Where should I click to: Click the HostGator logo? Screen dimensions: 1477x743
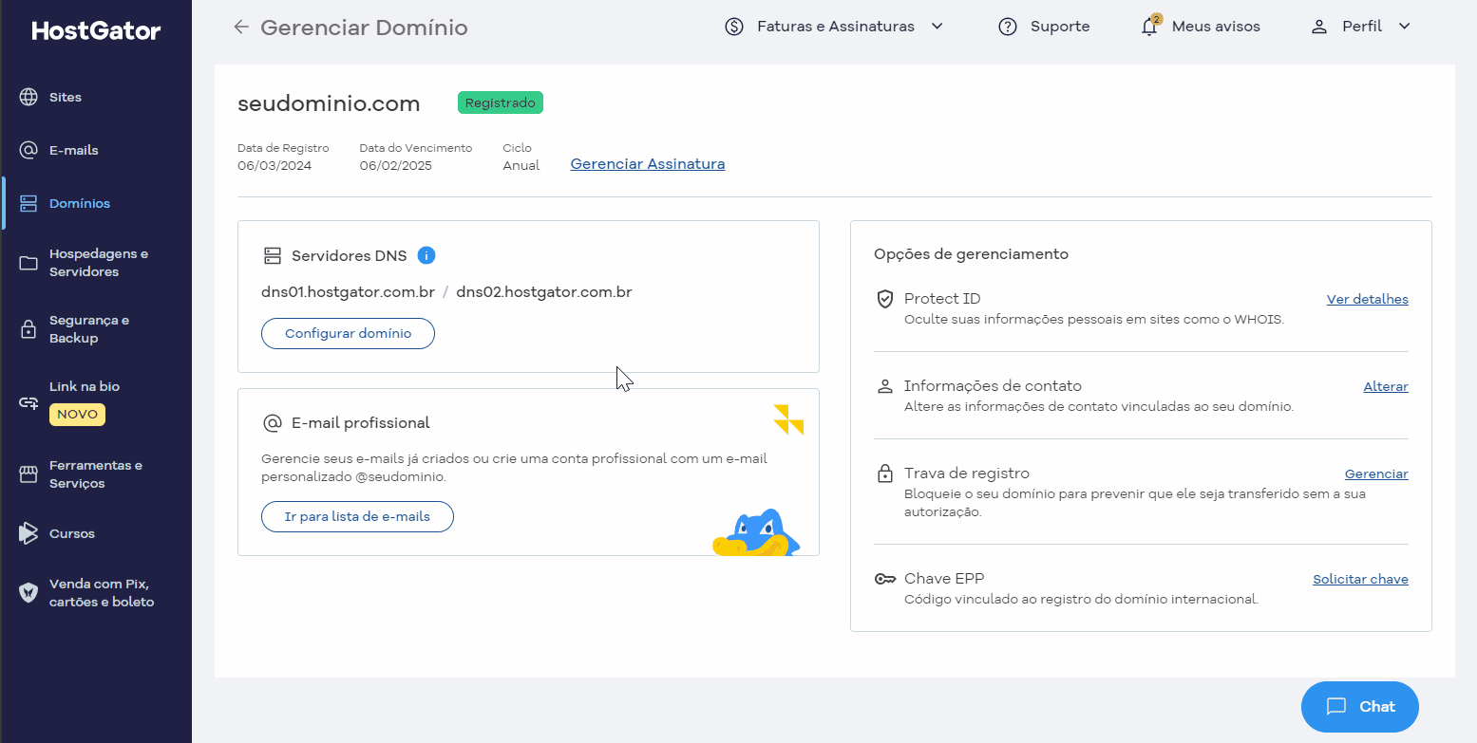point(96,30)
